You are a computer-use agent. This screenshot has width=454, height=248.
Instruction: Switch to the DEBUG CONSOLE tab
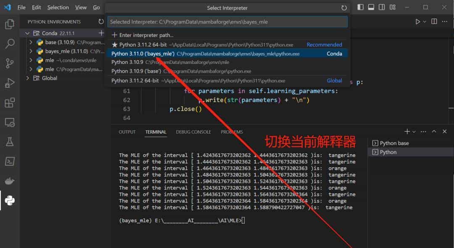click(x=193, y=132)
